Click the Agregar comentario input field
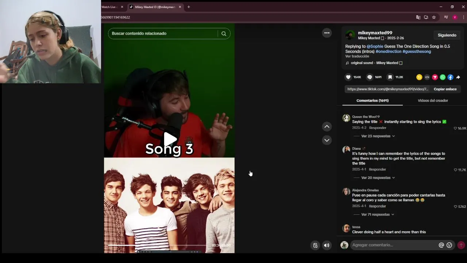This screenshot has height=263, width=467. (x=394, y=245)
